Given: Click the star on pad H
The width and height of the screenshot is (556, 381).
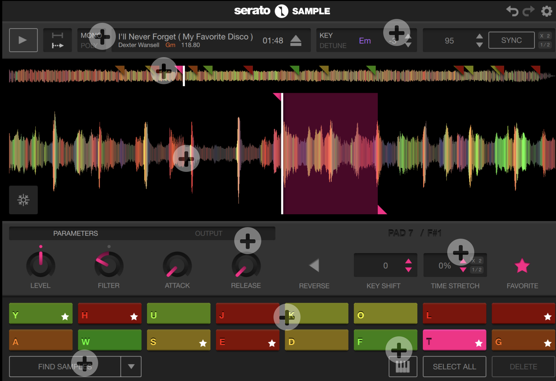Looking at the screenshot, I should coord(134,317).
